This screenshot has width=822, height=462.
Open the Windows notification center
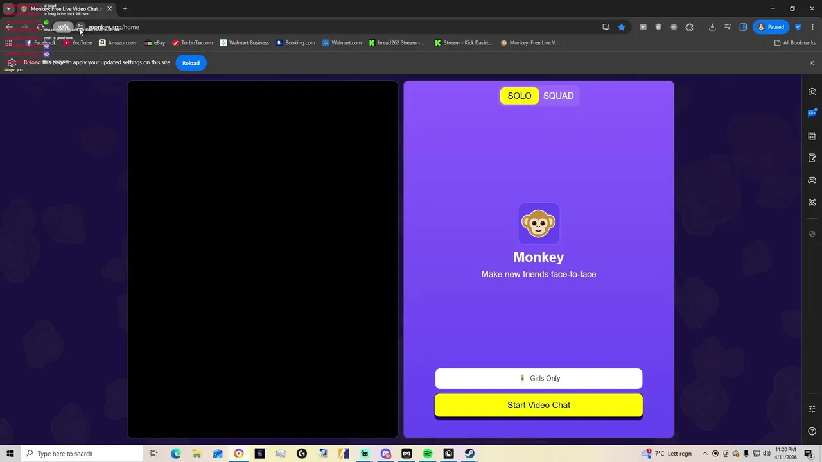[x=809, y=454]
